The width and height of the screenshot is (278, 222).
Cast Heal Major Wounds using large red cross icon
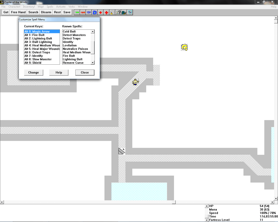click(106, 12)
